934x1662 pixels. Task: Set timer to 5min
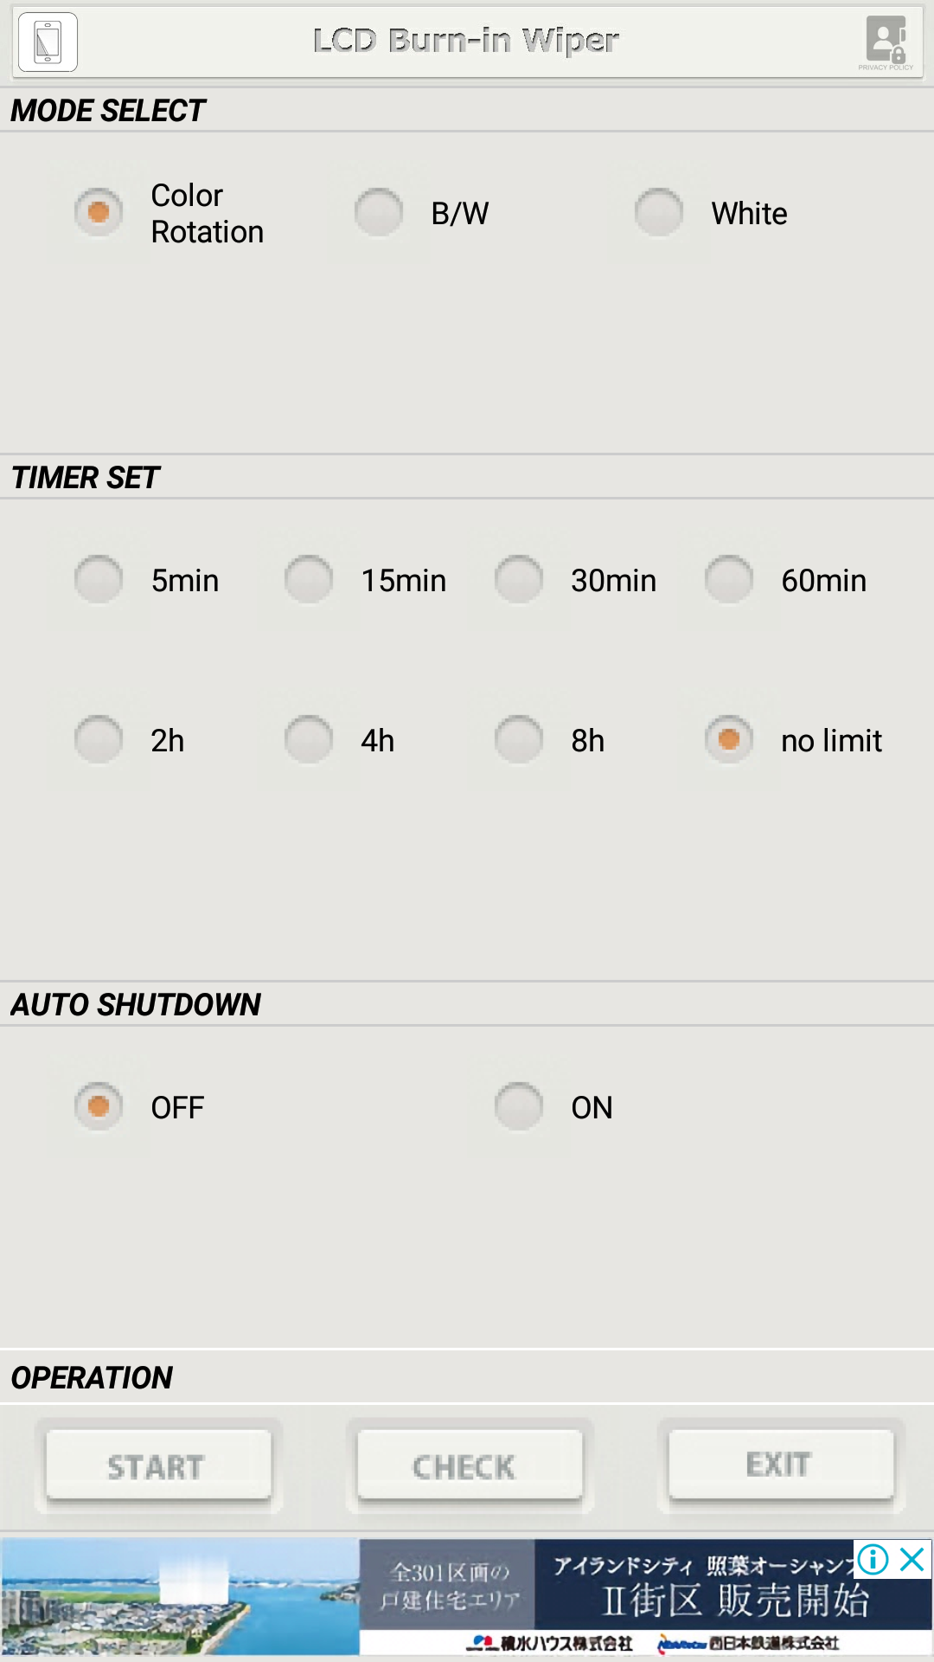coord(99,579)
